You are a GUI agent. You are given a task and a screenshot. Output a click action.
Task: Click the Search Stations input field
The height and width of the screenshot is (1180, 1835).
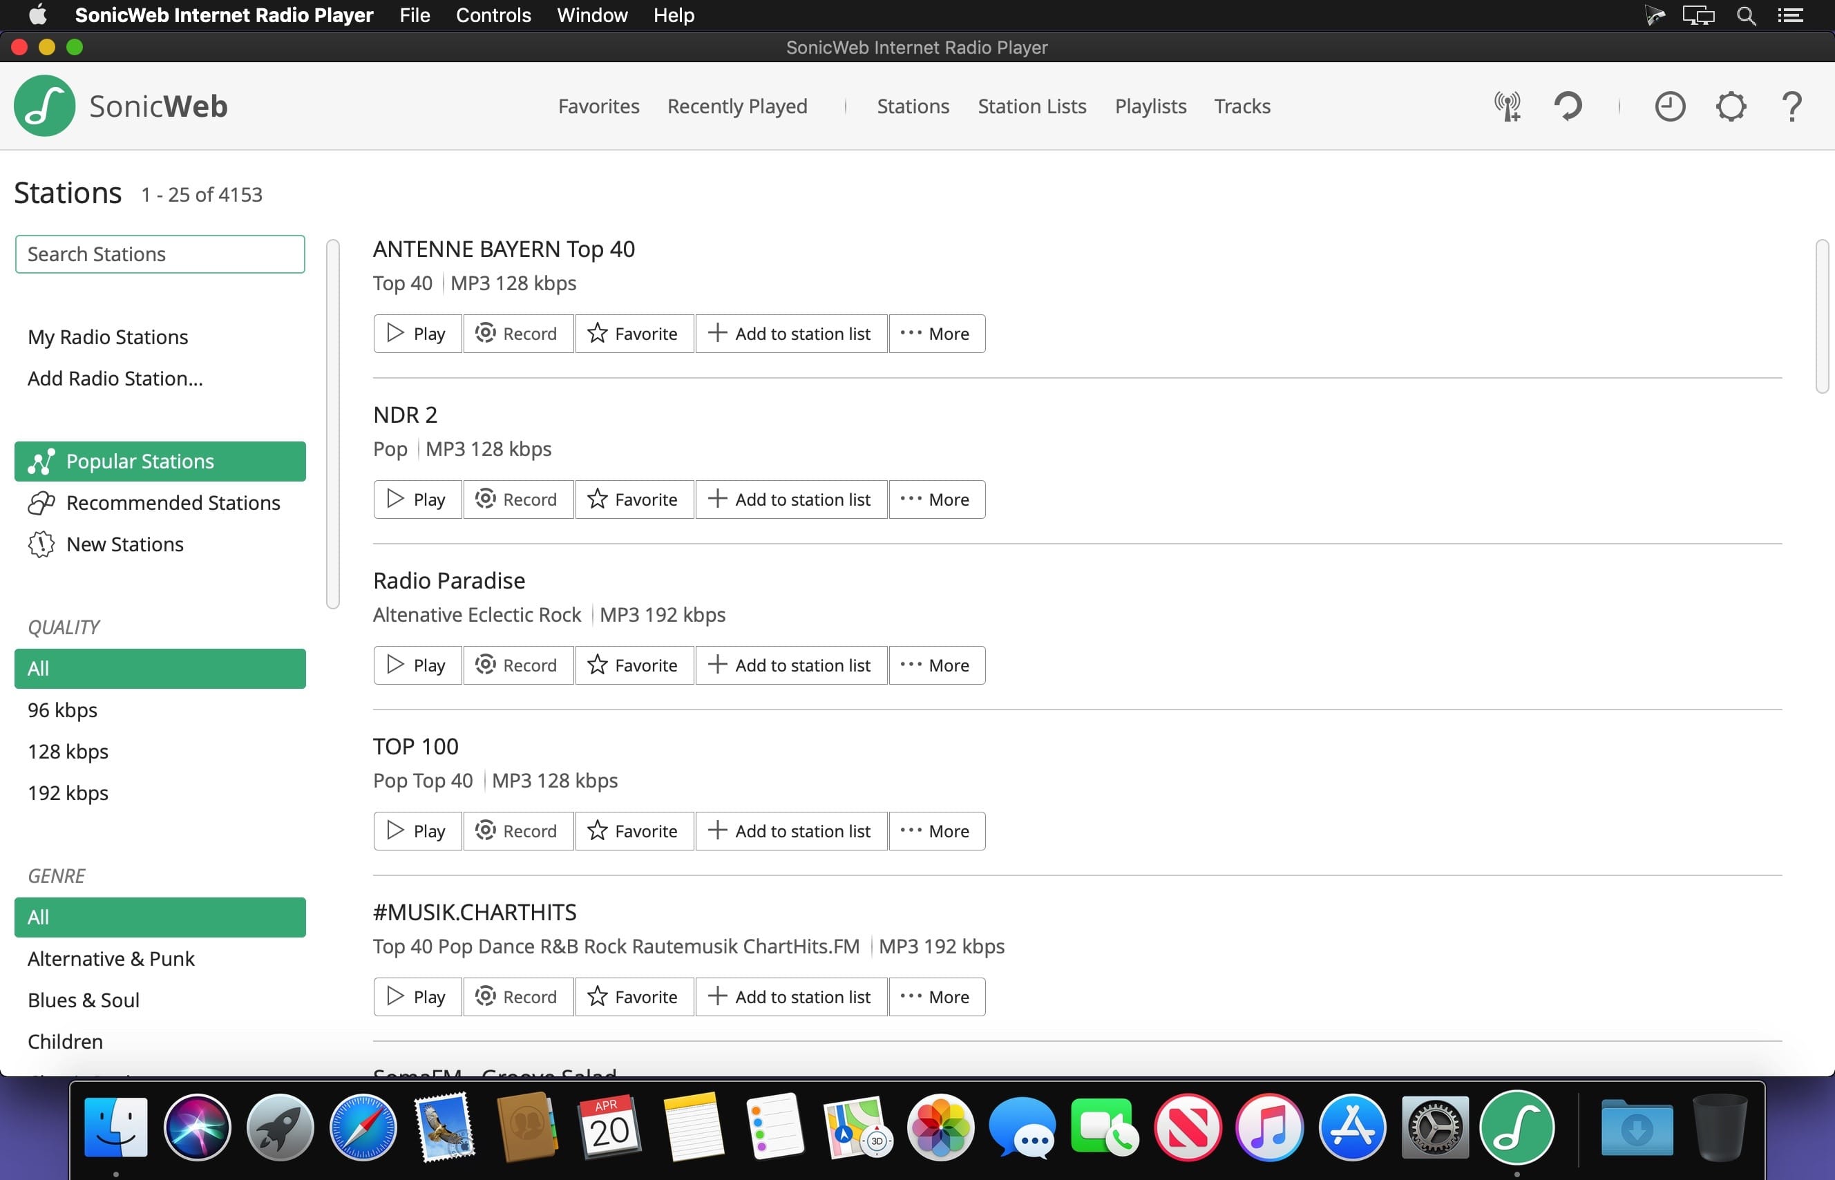[160, 254]
